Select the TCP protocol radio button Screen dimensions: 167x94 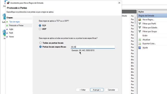[x=40, y=26]
